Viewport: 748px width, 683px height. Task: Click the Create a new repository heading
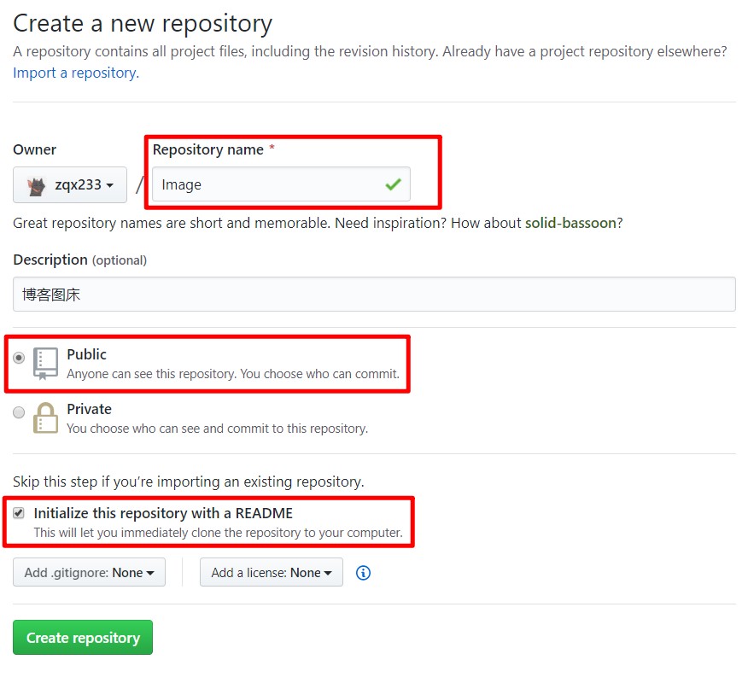[x=142, y=23]
